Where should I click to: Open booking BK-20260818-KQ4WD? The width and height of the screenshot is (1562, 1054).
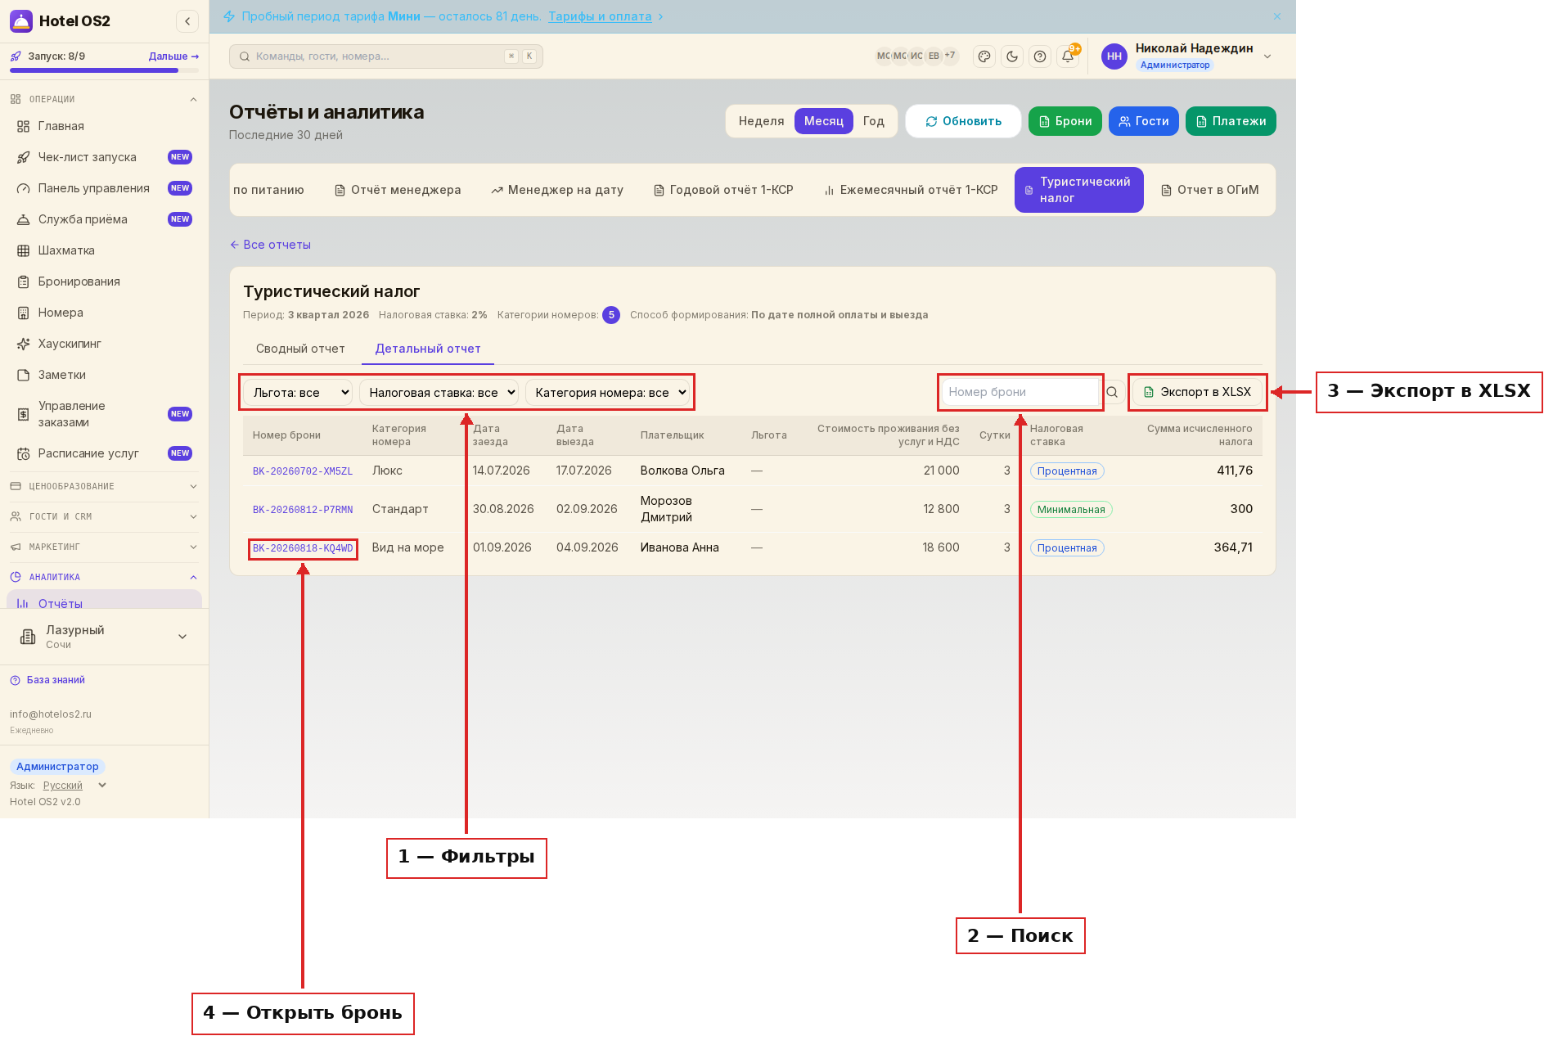pyautogui.click(x=303, y=548)
